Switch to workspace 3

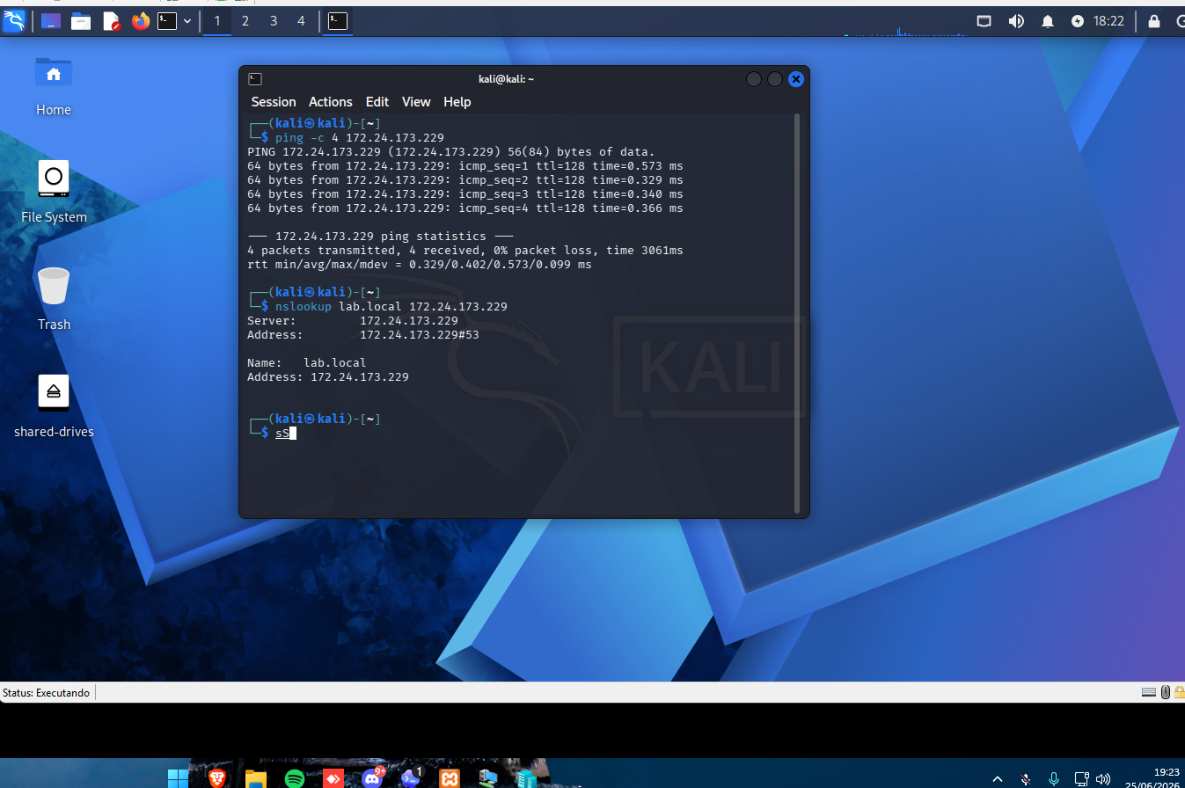point(274,21)
